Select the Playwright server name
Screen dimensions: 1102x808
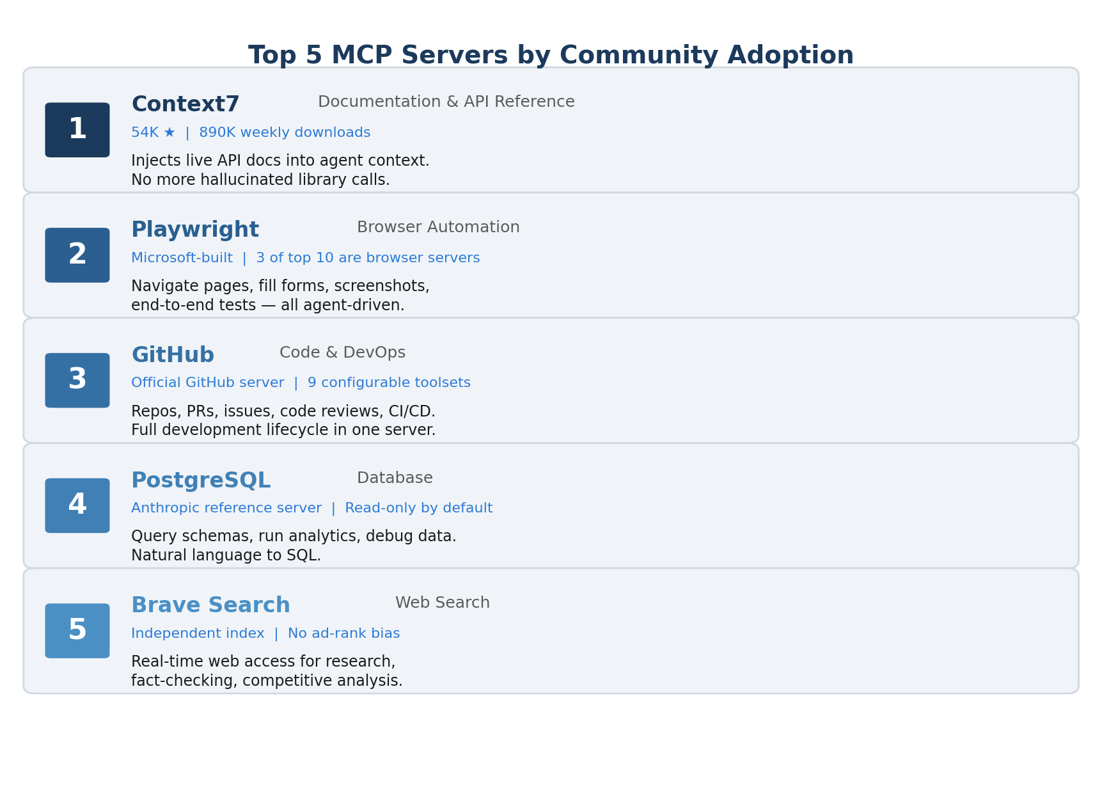click(x=195, y=230)
